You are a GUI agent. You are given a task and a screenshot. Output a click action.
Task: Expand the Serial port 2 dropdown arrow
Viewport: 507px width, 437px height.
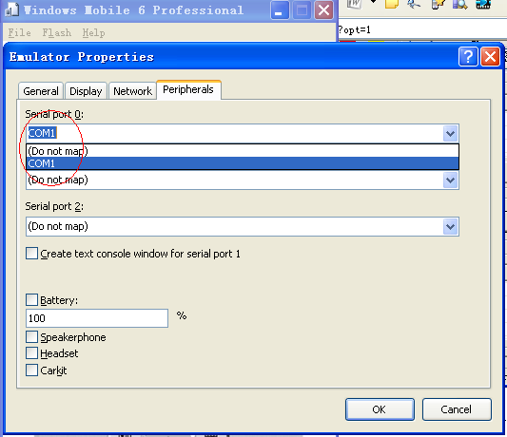click(451, 226)
